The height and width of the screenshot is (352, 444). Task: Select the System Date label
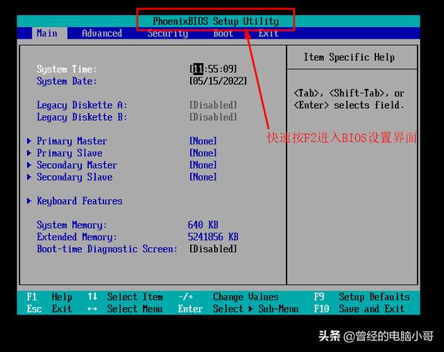67,81
